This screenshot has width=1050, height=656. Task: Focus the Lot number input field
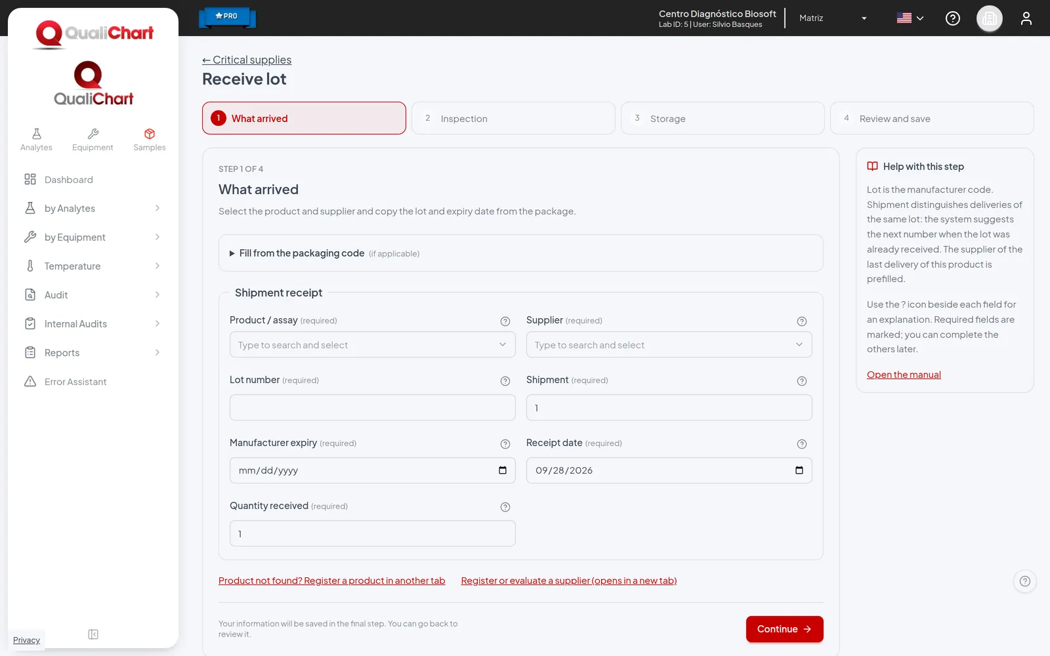pos(373,407)
